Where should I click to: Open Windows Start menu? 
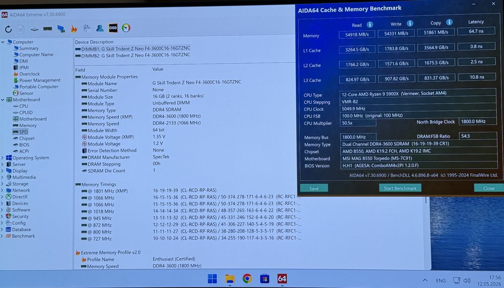click(x=212, y=279)
